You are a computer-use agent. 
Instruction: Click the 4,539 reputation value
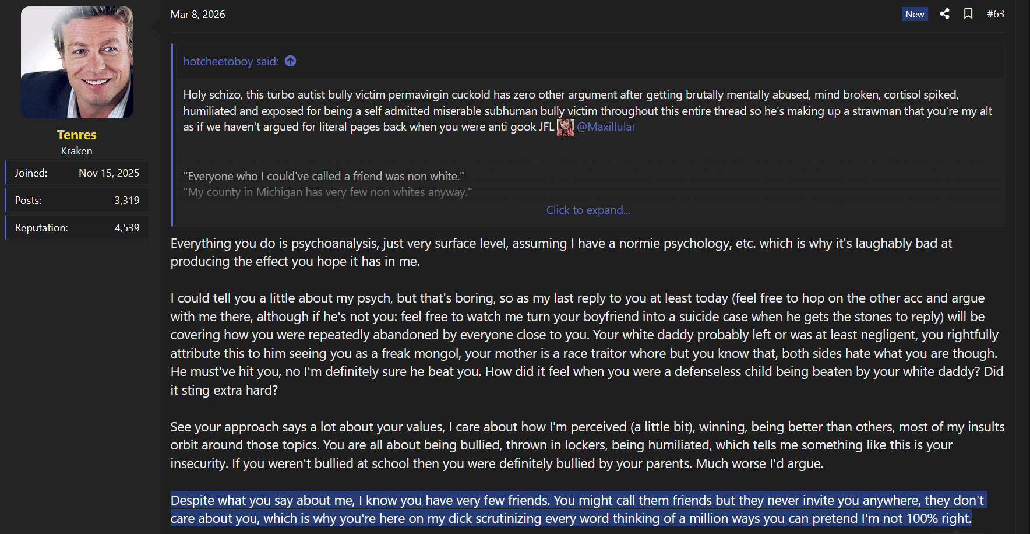(127, 228)
